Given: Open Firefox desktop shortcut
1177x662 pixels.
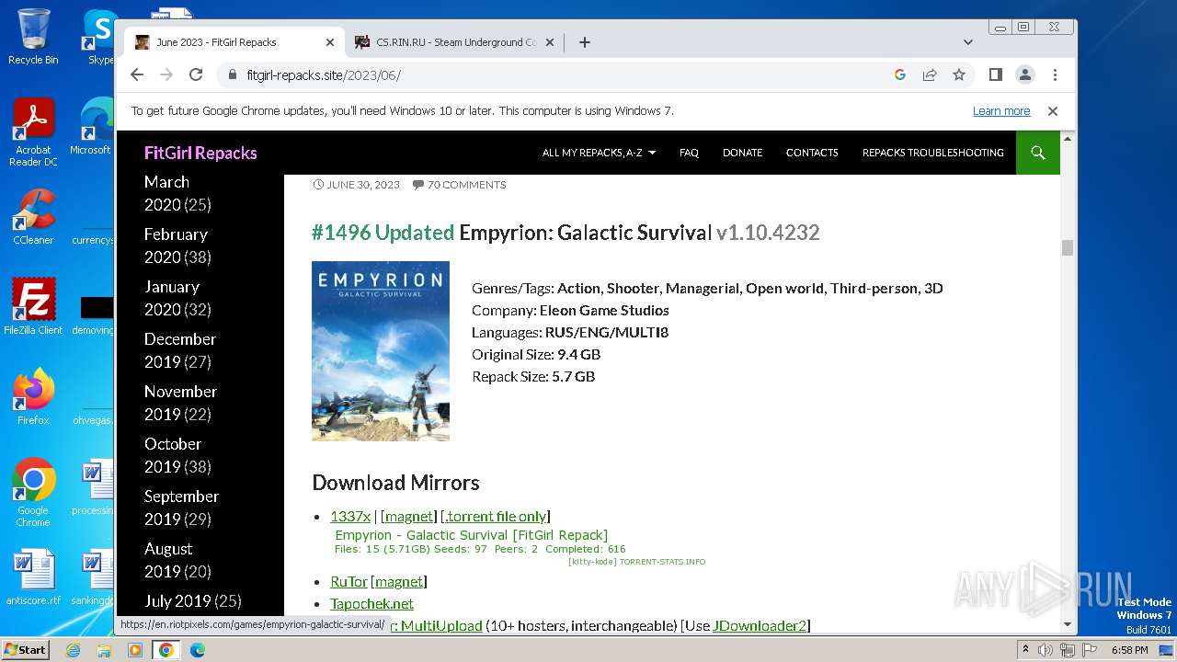Looking at the screenshot, I should tap(33, 397).
